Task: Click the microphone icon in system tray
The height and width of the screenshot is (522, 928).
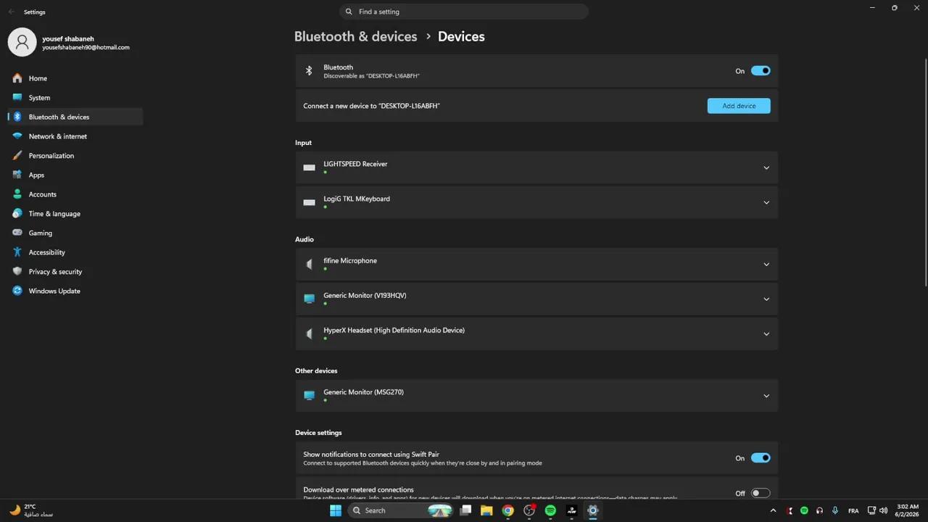Action: click(835, 511)
